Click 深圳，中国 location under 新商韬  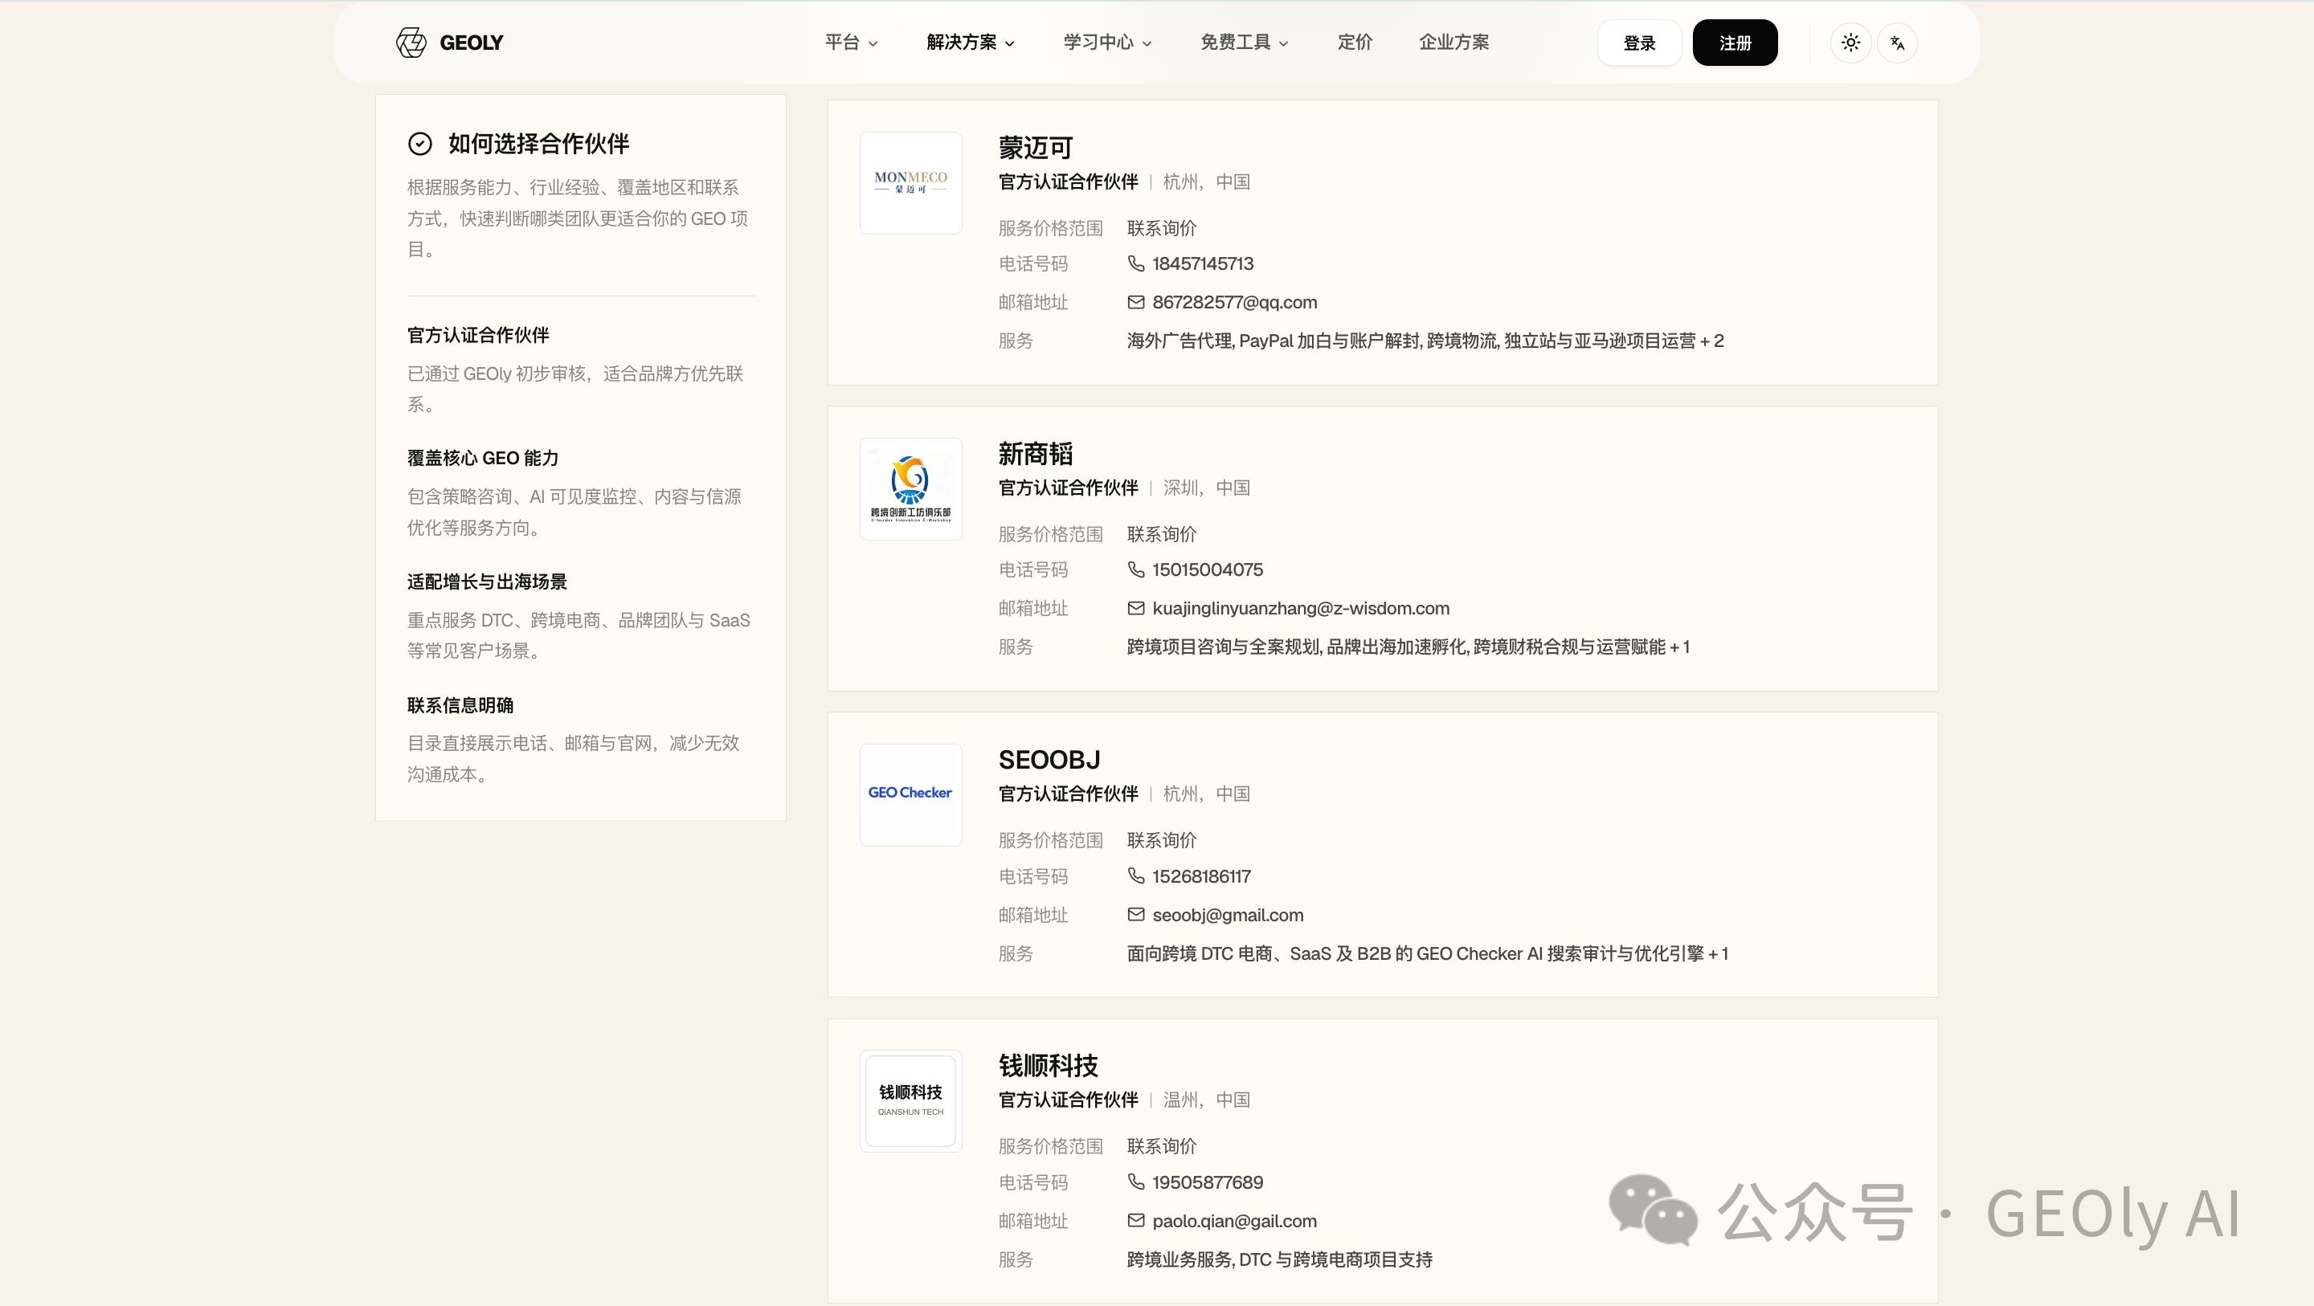[x=1206, y=488]
